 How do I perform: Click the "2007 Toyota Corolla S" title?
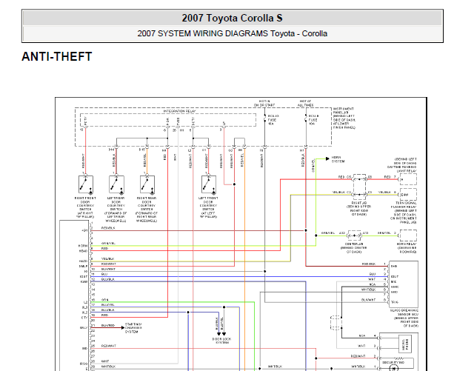232,18
